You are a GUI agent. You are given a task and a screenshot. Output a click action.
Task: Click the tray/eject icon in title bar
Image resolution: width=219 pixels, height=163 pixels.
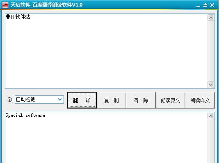point(205,5)
